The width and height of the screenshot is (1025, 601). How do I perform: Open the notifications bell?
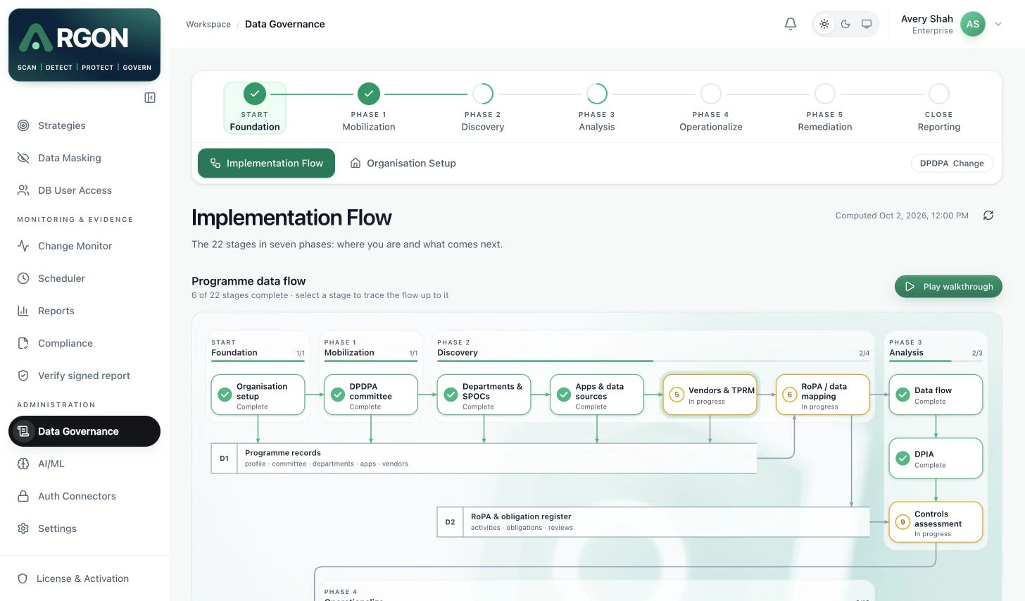791,24
